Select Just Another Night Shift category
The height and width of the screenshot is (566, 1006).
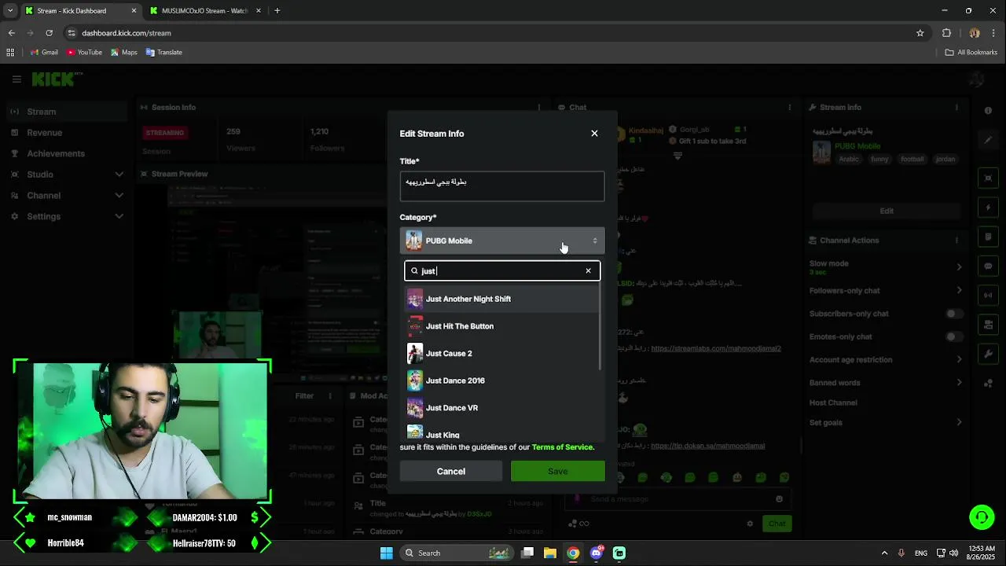[x=502, y=299]
